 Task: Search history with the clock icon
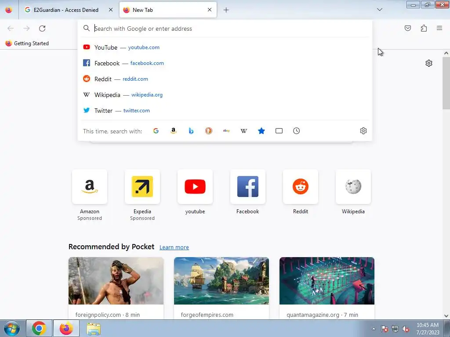pyautogui.click(x=297, y=131)
